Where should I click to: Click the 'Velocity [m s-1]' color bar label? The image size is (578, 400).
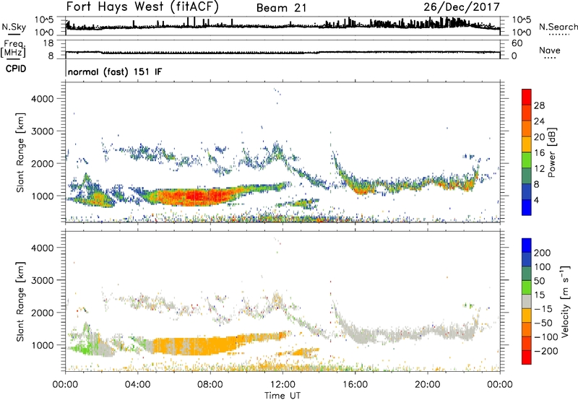[x=564, y=301]
